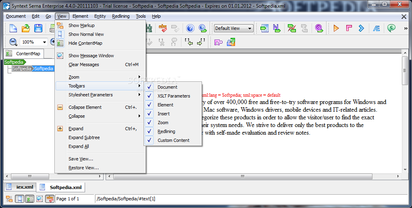The image size is (412, 208).
Task: Uncheck the Custom Content toolbar option
Action: (x=173, y=140)
